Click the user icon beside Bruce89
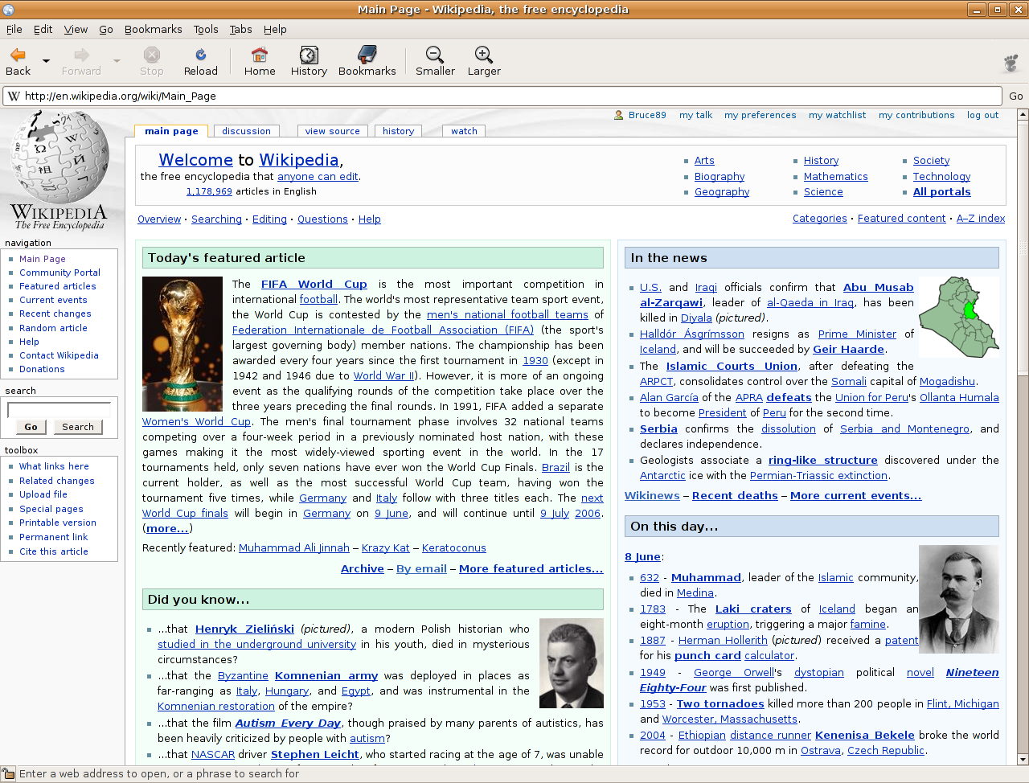1029x783 pixels. tap(618, 115)
